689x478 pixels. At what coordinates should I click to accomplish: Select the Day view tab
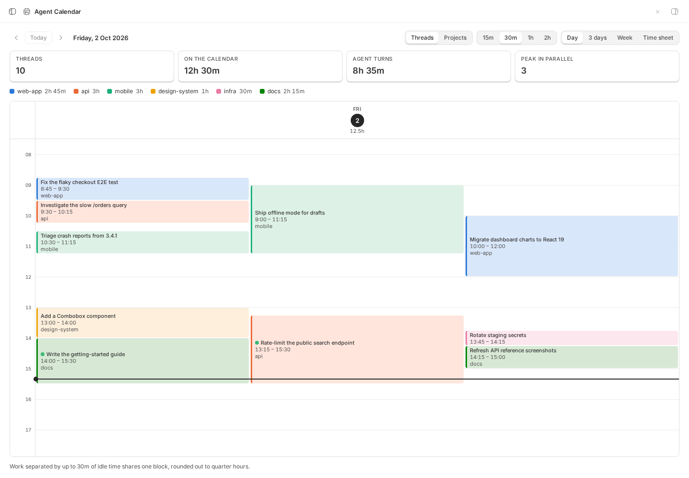[572, 38]
